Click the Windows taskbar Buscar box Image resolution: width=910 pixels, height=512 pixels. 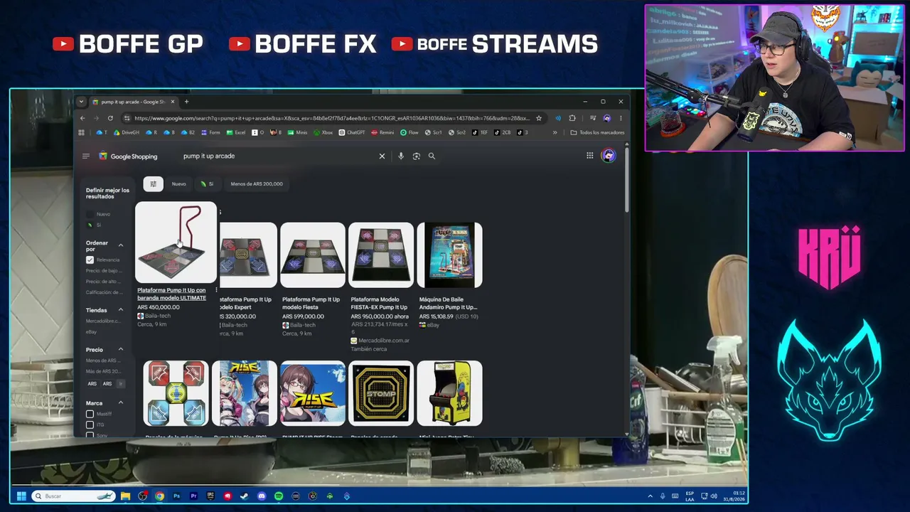(x=73, y=496)
